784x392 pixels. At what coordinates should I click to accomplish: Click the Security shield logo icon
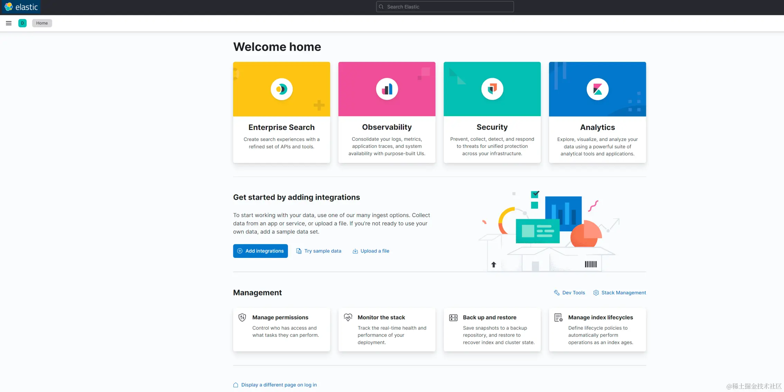(492, 89)
